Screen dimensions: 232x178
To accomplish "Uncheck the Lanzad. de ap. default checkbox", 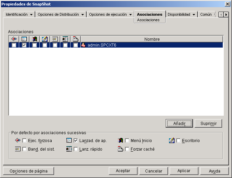I will [x=76, y=140].
